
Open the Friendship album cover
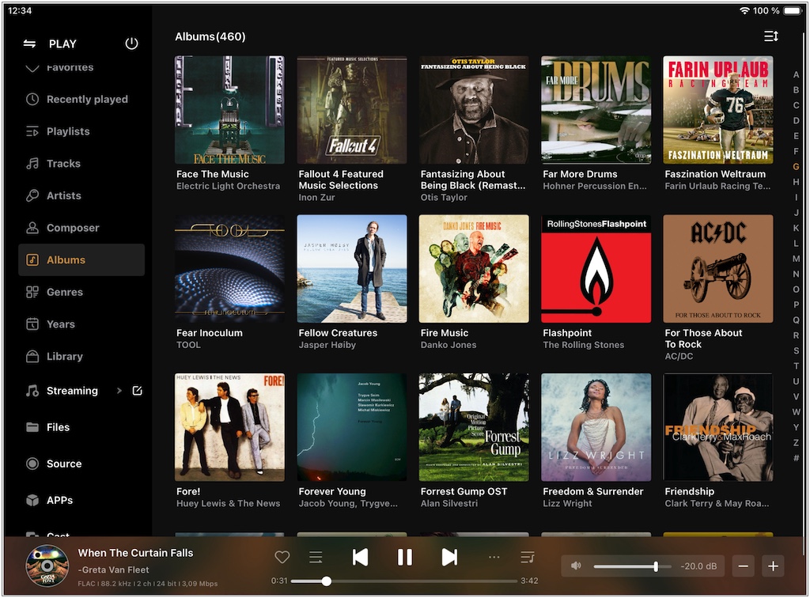718,427
